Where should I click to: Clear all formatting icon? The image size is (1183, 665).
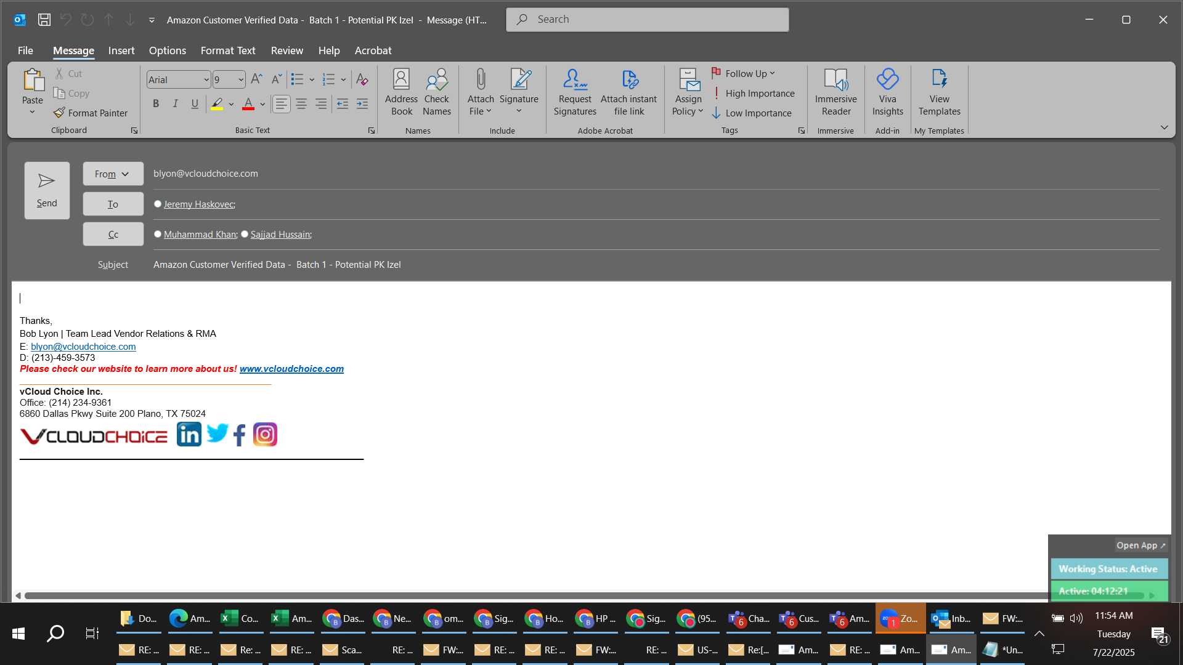[362, 79]
